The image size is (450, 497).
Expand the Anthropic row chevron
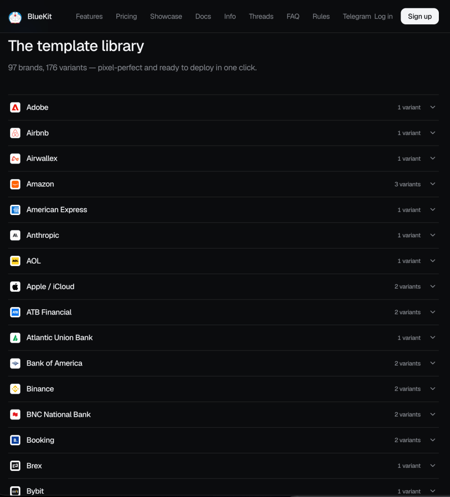(433, 235)
